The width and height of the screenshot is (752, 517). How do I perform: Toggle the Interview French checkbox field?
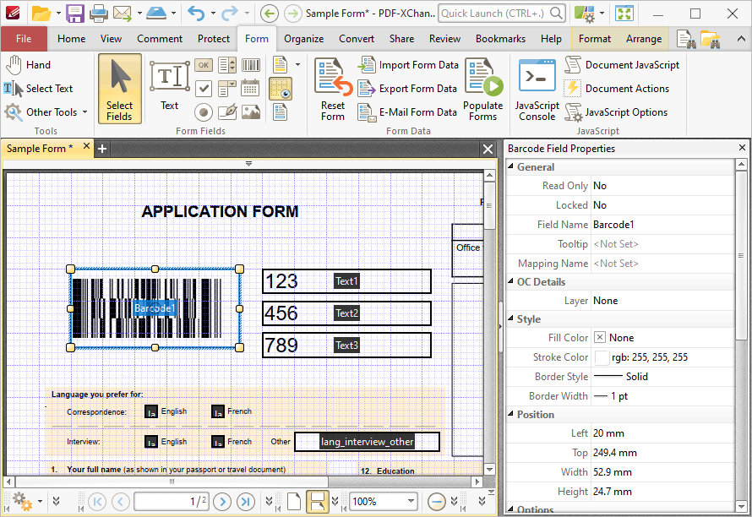[x=218, y=441]
